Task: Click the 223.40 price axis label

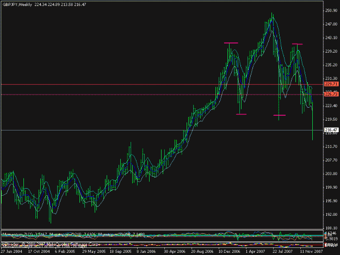Action: [x=331, y=105]
